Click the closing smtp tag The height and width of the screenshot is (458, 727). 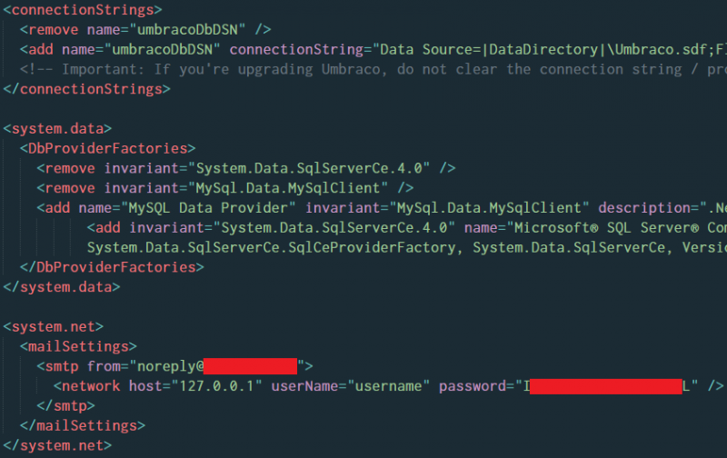tap(65, 406)
